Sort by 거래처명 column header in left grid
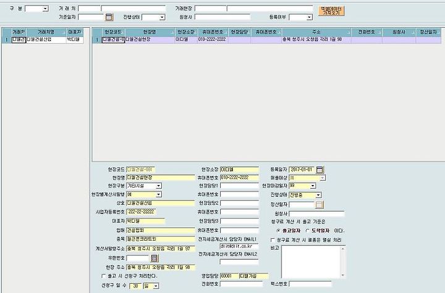 (x=46, y=32)
